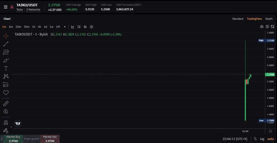Screen dimensions: 277x143
Task: Toggle the magnet snap mode
Action: [x=6, y=122]
